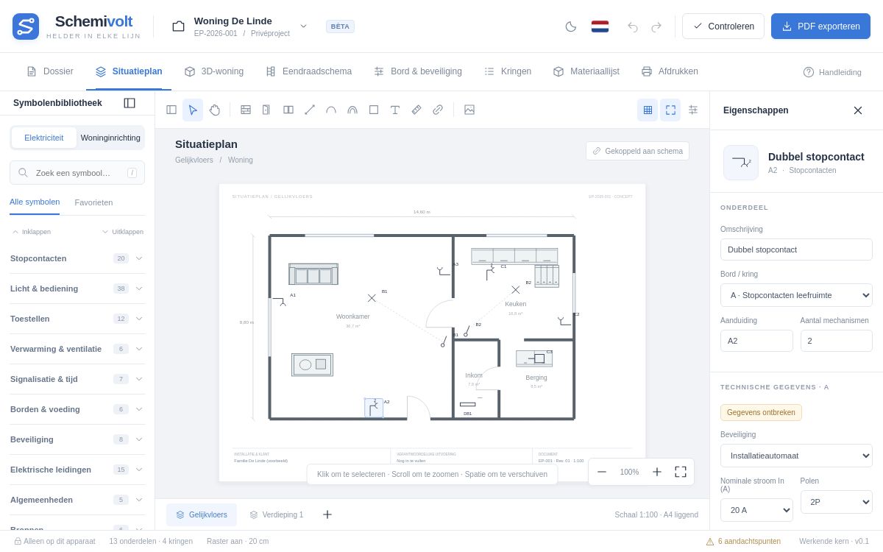This screenshot has height=552, width=883.
Task: Open the Eendraadschema tab
Action: coord(308,71)
